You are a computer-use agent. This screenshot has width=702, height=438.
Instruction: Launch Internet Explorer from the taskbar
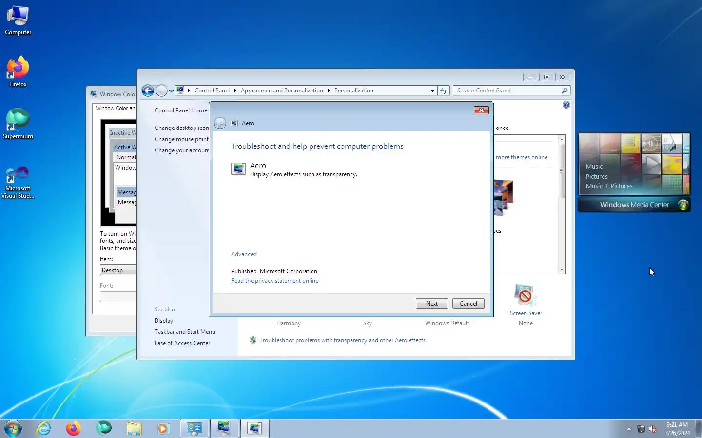tap(44, 428)
